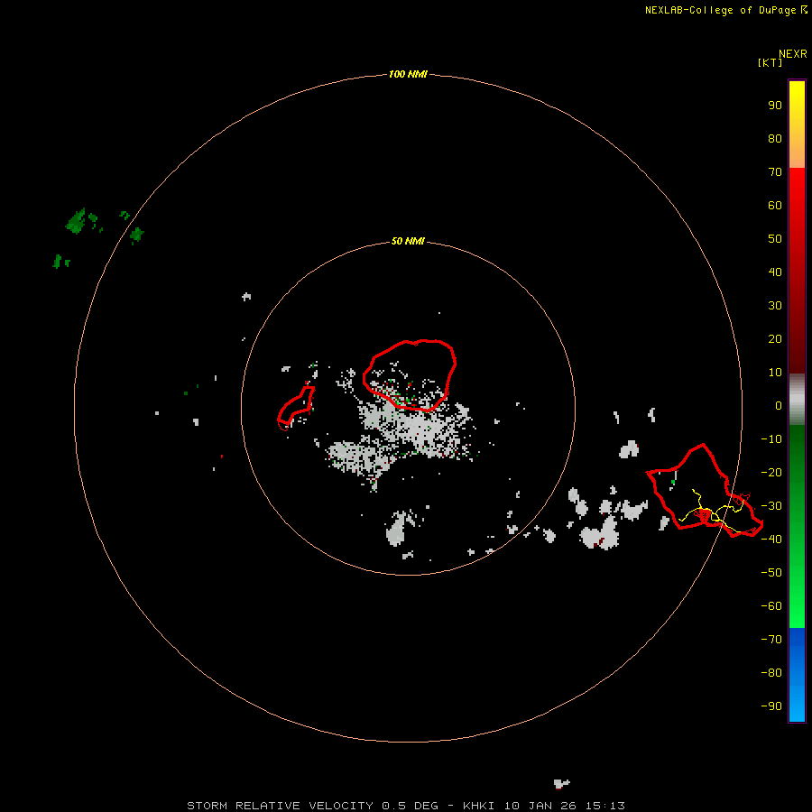The width and height of the screenshot is (812, 812).
Task: Click the 10 value on velocity scale
Action: 775,373
